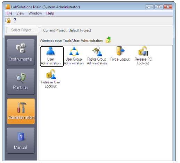
Task: Open the File menu
Action: coord(9,13)
